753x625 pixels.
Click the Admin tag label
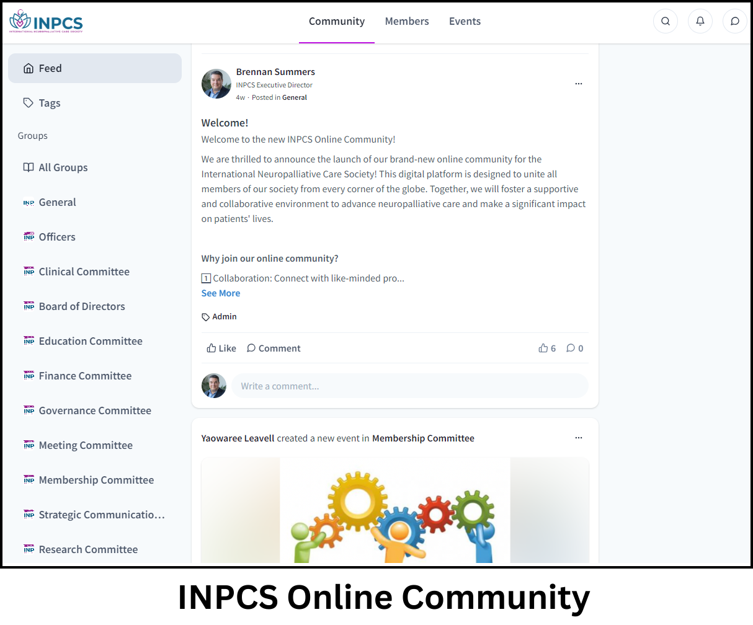(225, 317)
